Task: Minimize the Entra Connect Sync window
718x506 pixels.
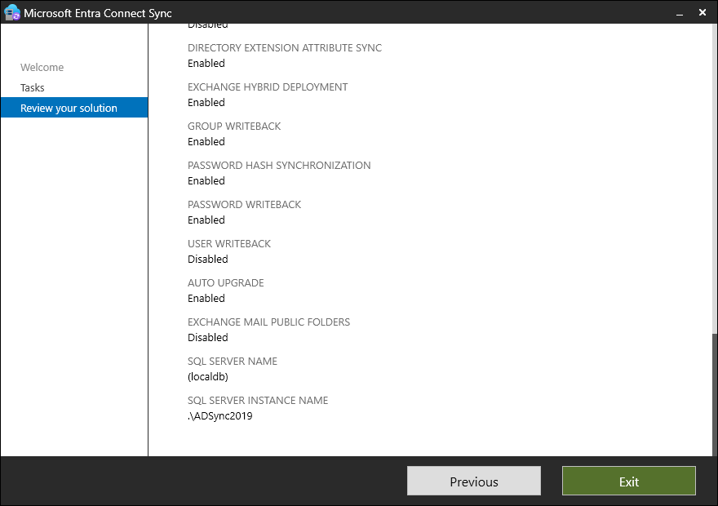Action: [680, 13]
